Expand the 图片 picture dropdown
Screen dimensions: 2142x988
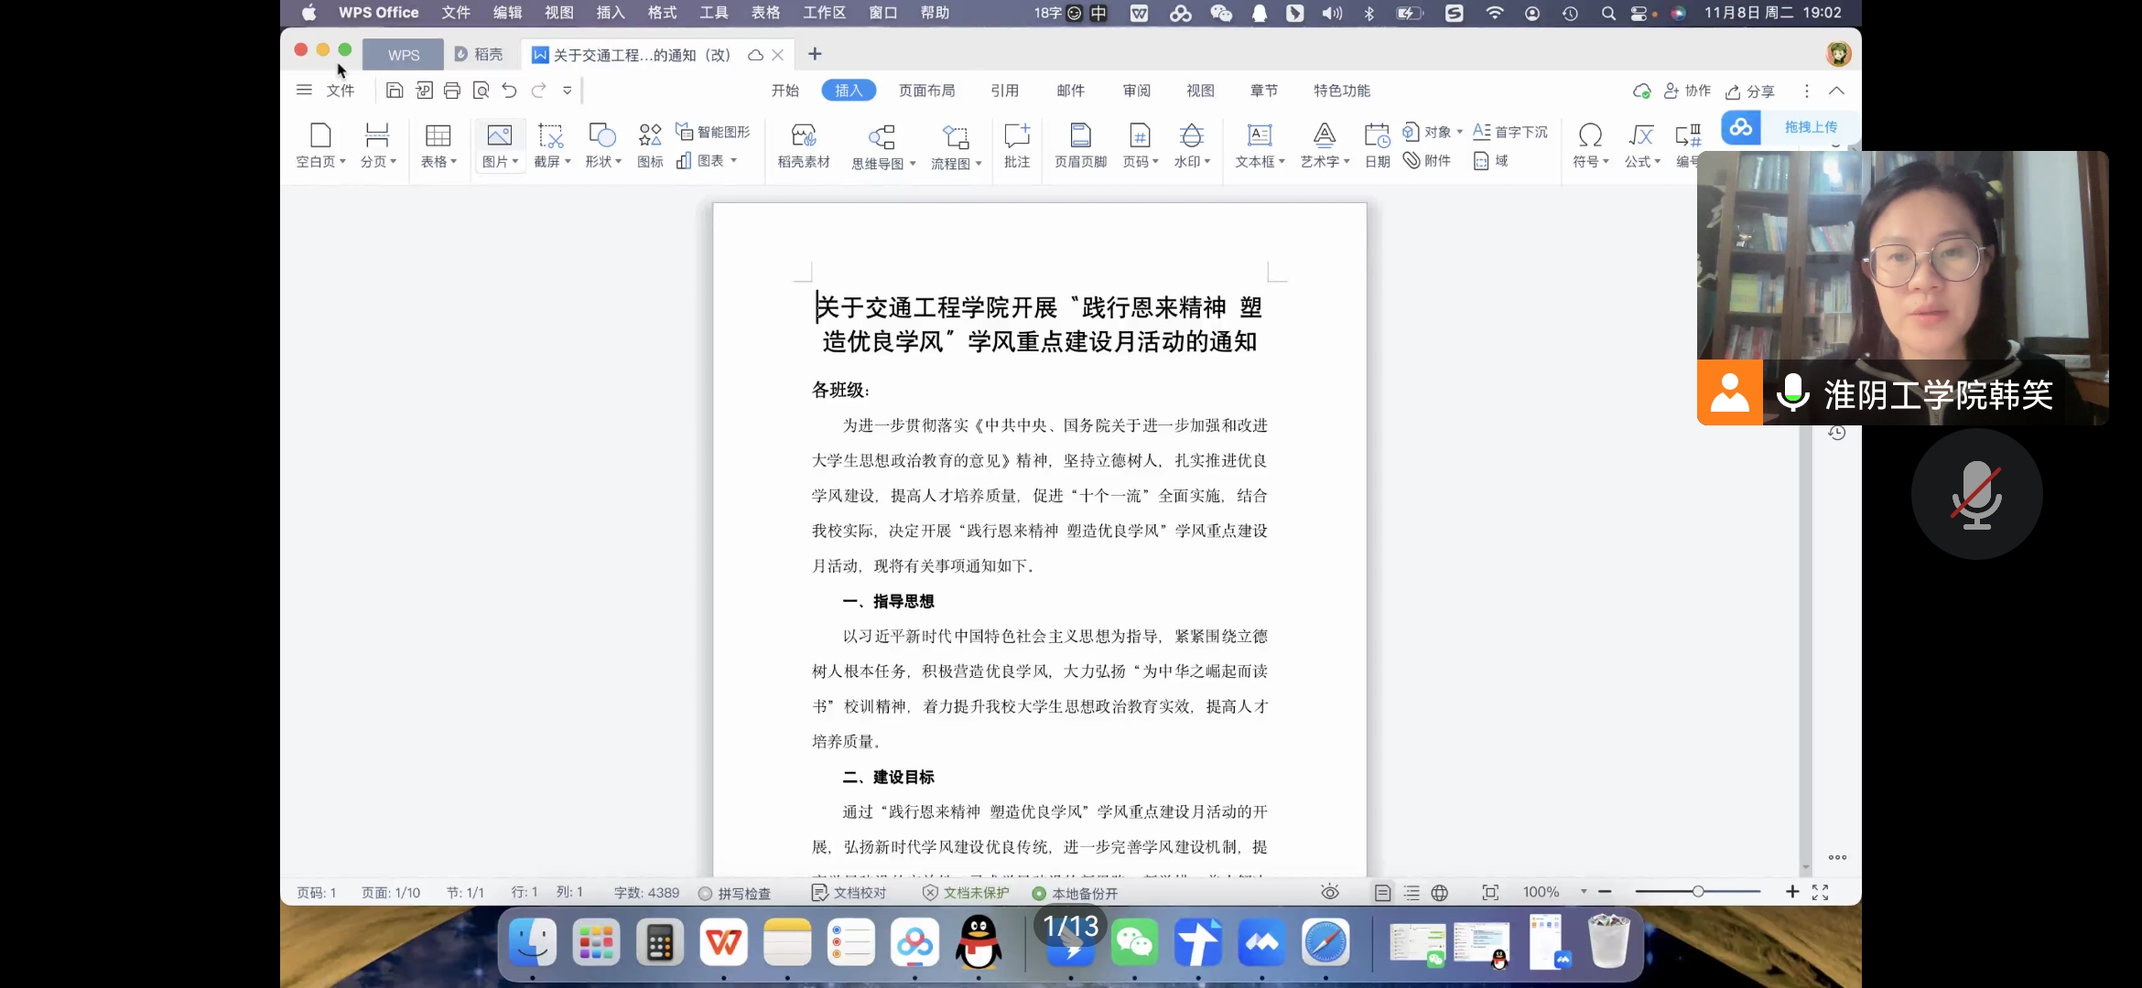click(x=514, y=162)
